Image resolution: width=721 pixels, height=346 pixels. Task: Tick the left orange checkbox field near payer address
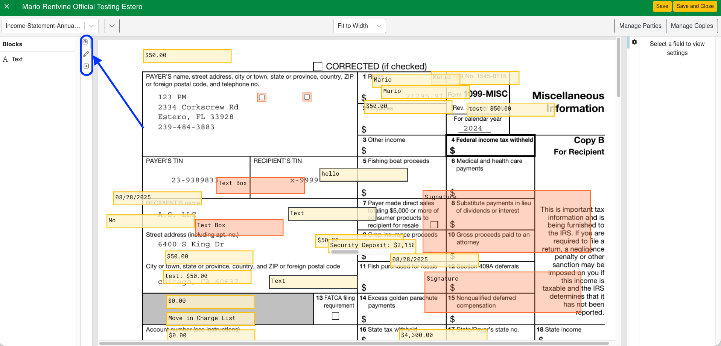pos(262,97)
